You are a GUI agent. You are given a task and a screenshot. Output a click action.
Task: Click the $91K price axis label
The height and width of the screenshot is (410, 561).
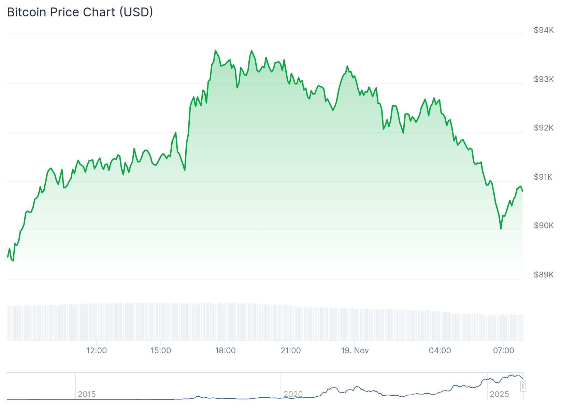click(544, 177)
